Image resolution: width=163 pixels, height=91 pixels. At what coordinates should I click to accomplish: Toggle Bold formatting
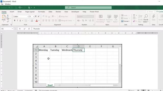pos(15,20)
